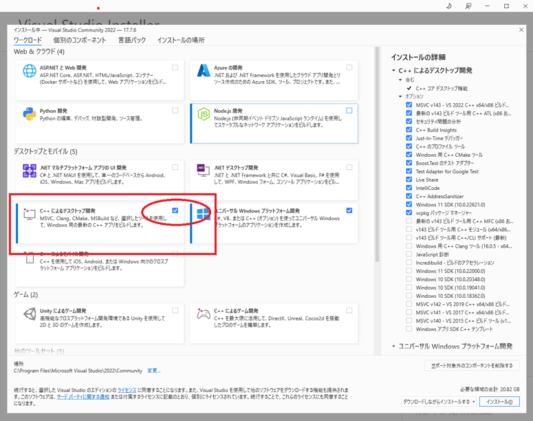Image resolution: width=533 pixels, height=421 pixels.
Task: Collapse the C++ desktop development details section
Action: pos(393,70)
